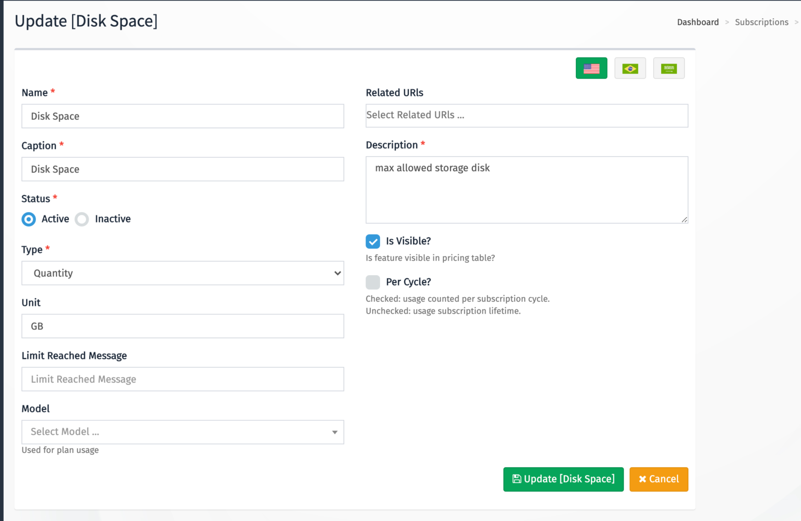The height and width of the screenshot is (521, 801).
Task: Select the Inactive status radio button
Action: coord(82,219)
